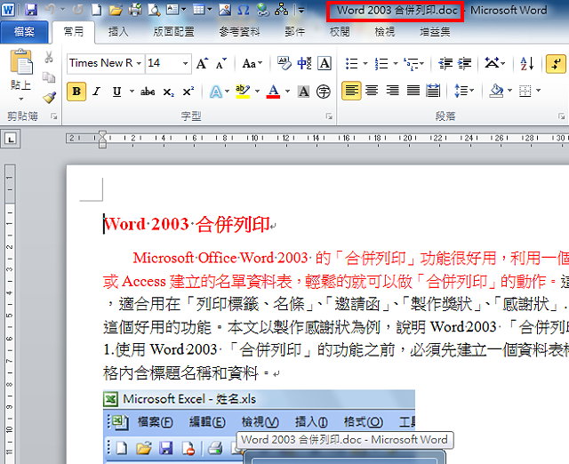This screenshot has width=569, height=464.
Task: Insert a picture from the quick access toolbar
Action: click(225, 10)
